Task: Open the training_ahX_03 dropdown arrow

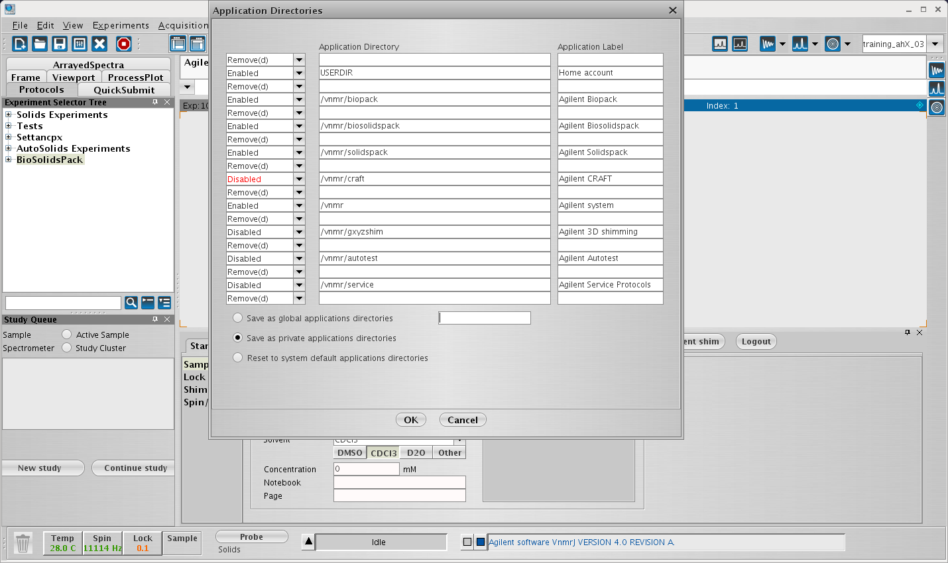Action: pos(935,44)
